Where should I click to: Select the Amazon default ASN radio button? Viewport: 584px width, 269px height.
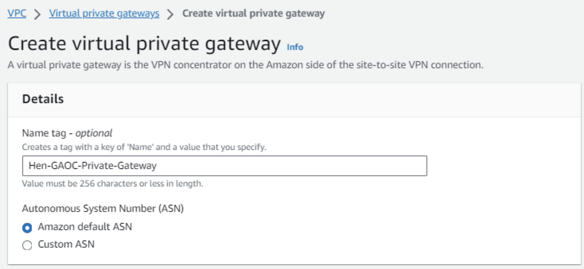click(x=27, y=228)
